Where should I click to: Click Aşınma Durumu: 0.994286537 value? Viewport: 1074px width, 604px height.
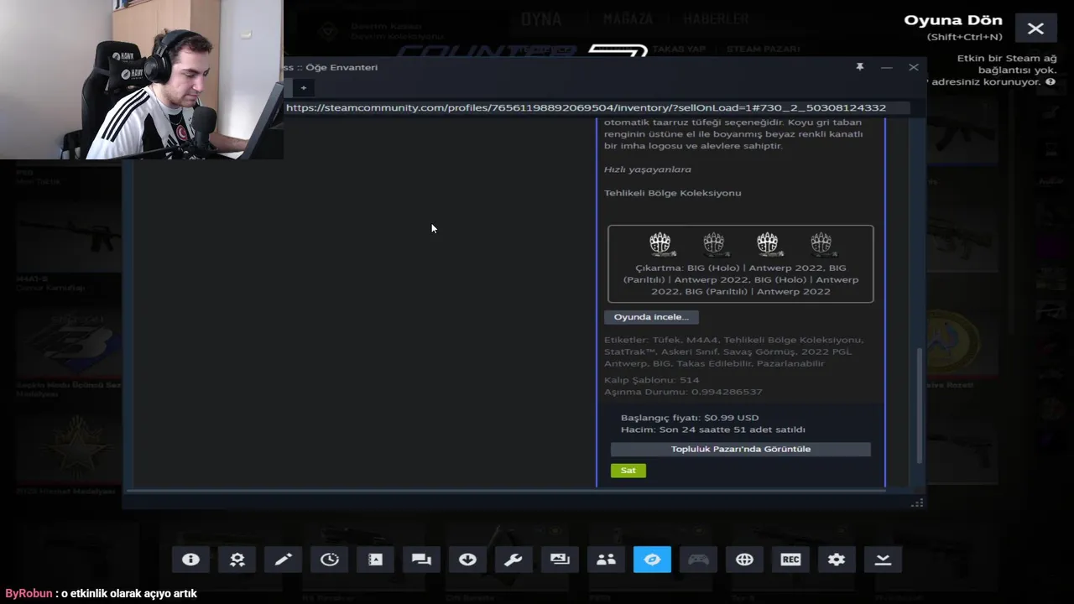point(683,392)
